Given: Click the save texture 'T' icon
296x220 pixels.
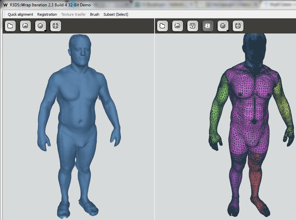Looking at the screenshot, I should pyautogui.click(x=208, y=26).
